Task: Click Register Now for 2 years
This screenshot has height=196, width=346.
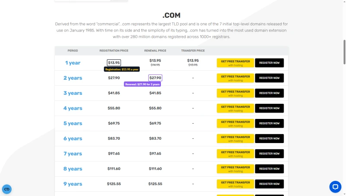Action: click(269, 78)
